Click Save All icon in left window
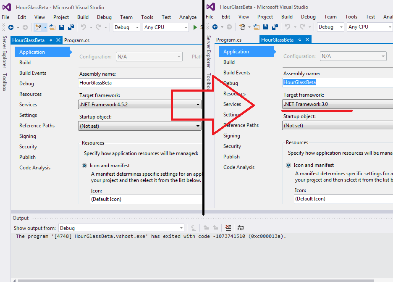 click(71, 27)
